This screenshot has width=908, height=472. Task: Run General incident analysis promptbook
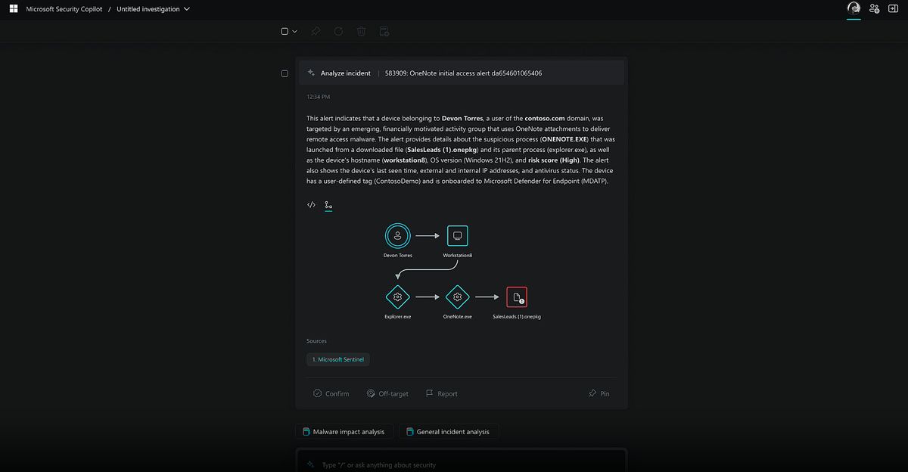(449, 432)
